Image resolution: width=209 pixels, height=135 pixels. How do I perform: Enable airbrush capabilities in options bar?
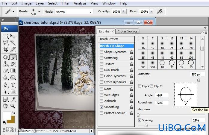coord(160,11)
